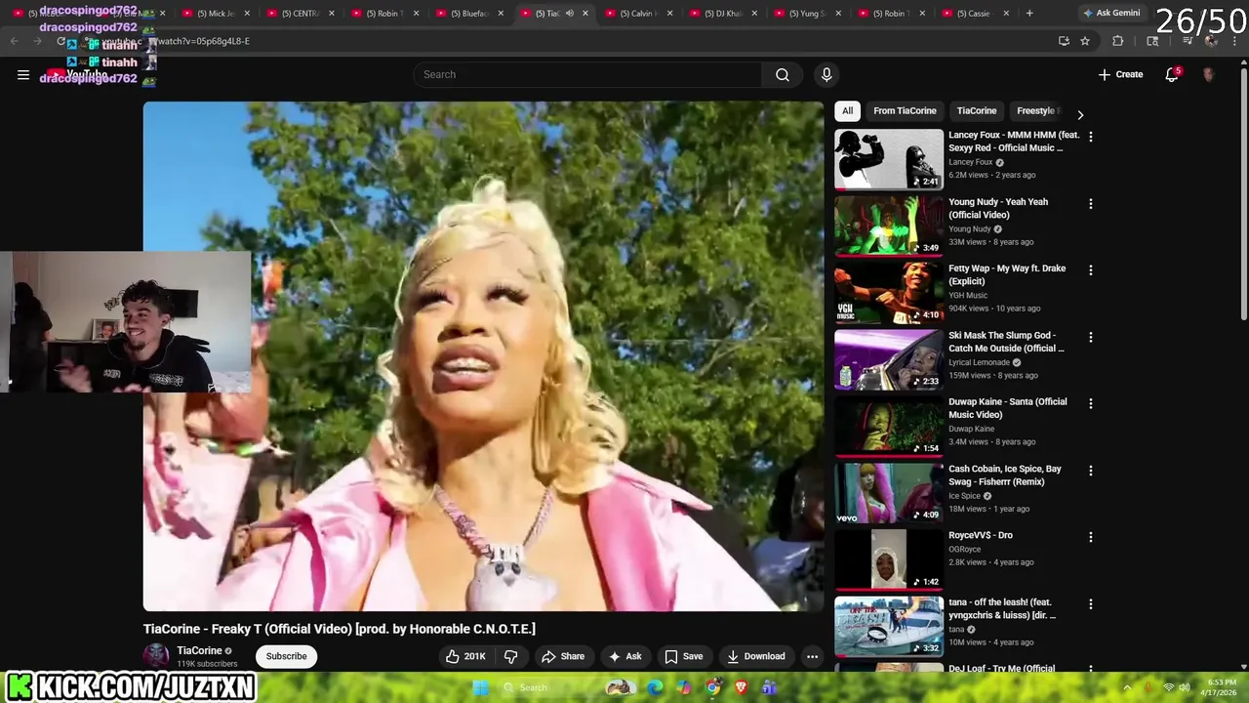
Task: Open Fetty Wap My Way title
Action: (1007, 274)
